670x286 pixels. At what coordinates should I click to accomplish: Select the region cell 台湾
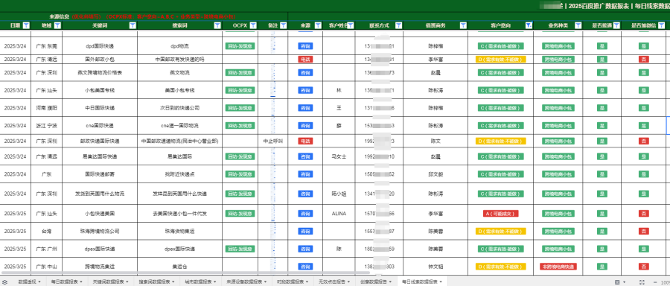coord(46,231)
